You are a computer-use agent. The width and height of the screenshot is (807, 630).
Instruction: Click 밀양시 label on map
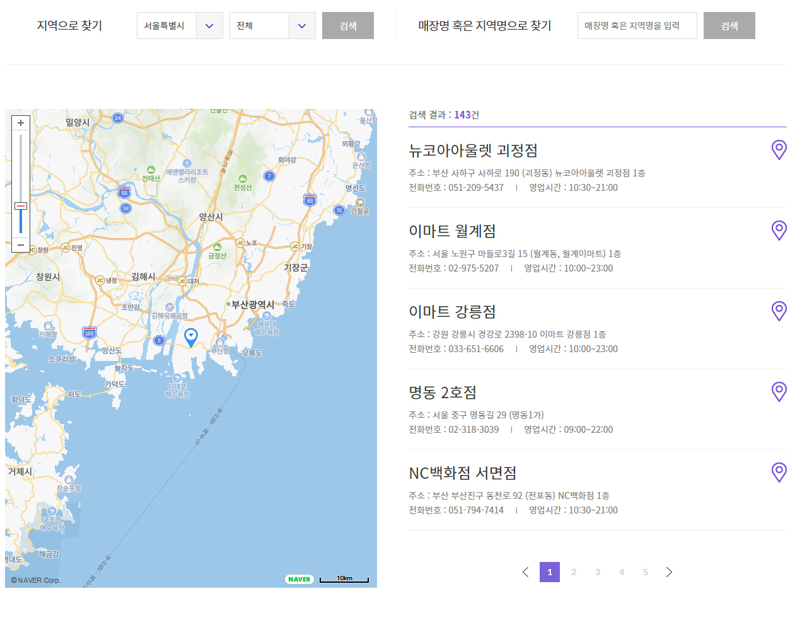(x=78, y=122)
